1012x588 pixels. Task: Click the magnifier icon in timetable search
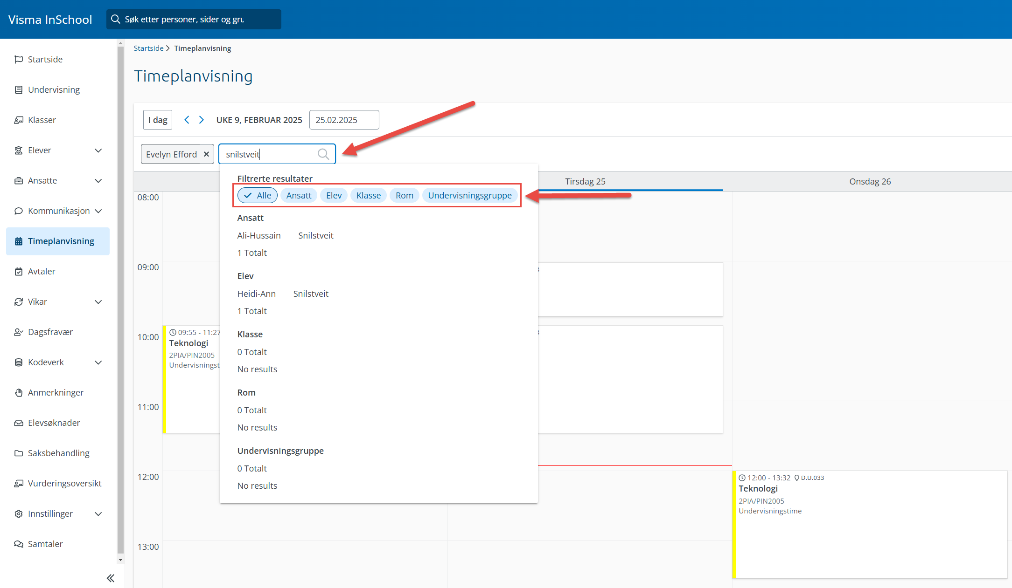[x=323, y=154]
